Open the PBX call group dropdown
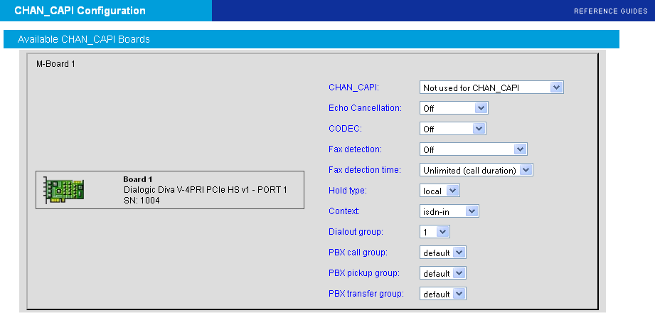655x313 pixels. tap(443, 253)
